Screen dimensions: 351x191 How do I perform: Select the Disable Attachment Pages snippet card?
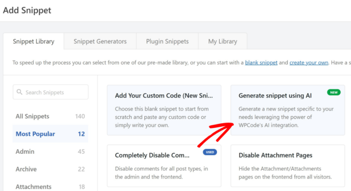click(x=287, y=166)
